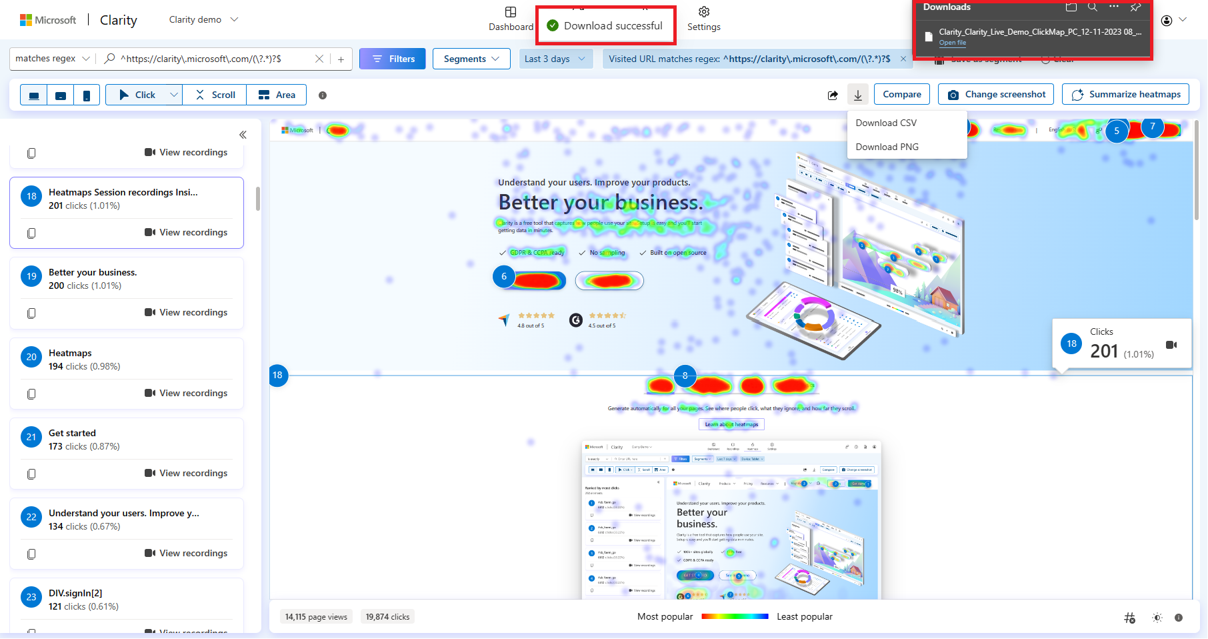The height and width of the screenshot is (639, 1208).
Task: Pin the Downloads panel
Action: (x=1135, y=7)
